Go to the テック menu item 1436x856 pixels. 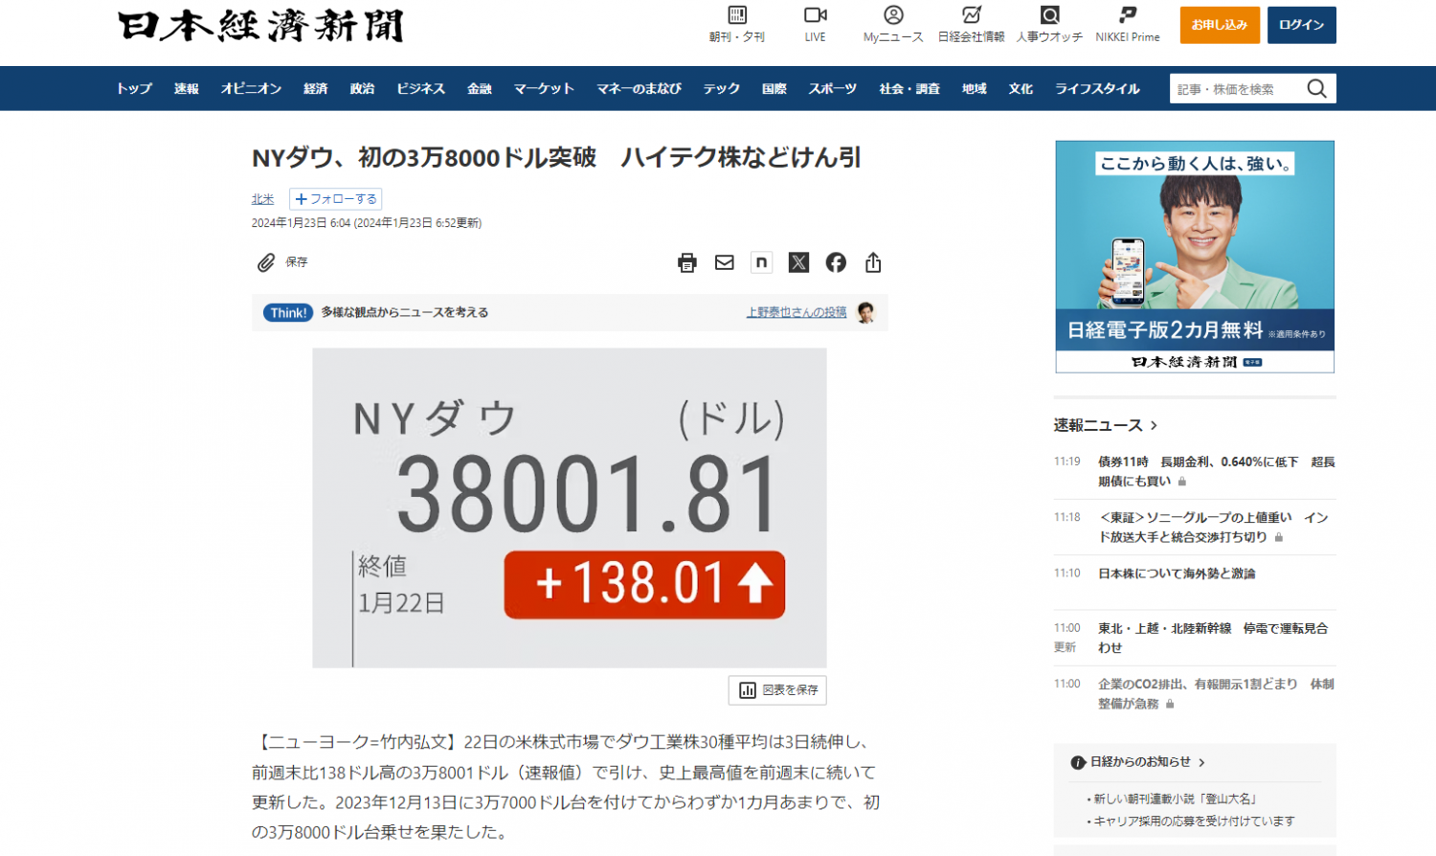click(721, 89)
